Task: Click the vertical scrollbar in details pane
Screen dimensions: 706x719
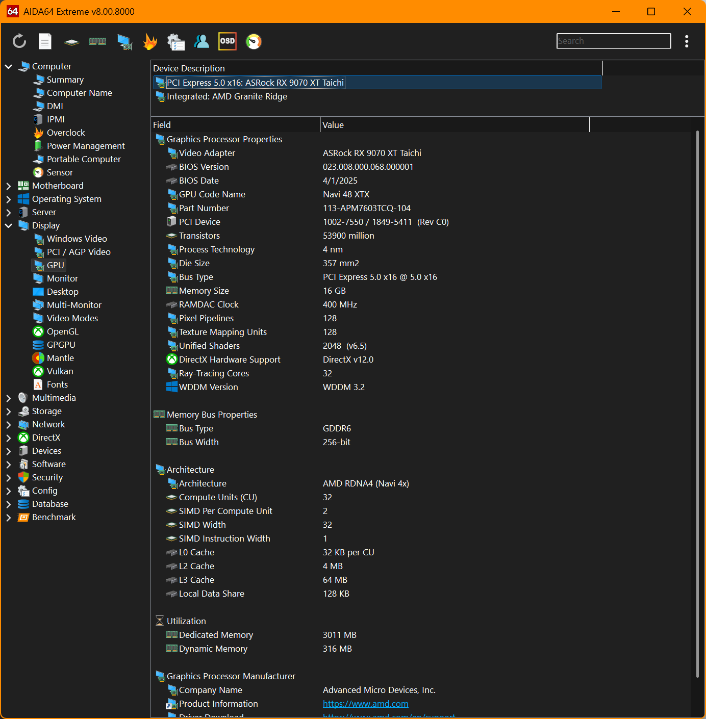Action: [x=697, y=403]
